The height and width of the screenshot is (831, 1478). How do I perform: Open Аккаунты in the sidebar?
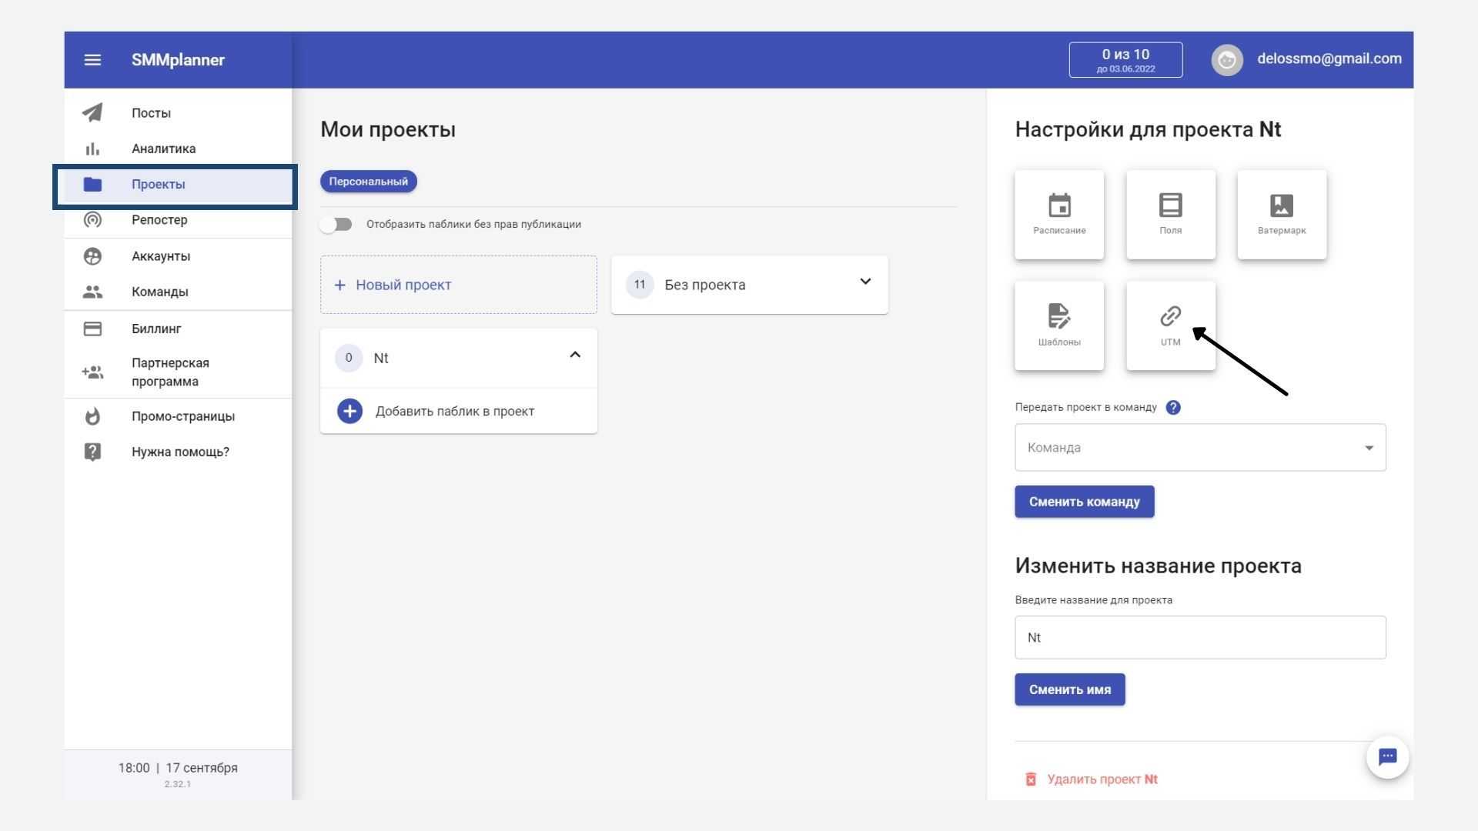(160, 256)
